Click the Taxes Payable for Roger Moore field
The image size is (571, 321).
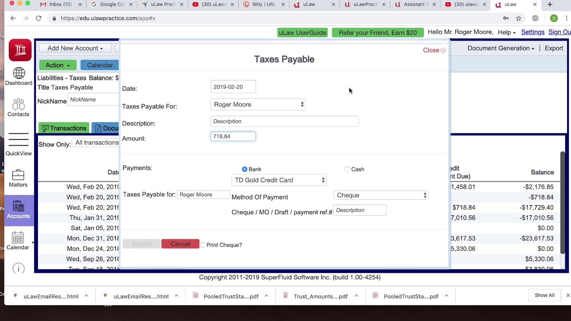203,194
